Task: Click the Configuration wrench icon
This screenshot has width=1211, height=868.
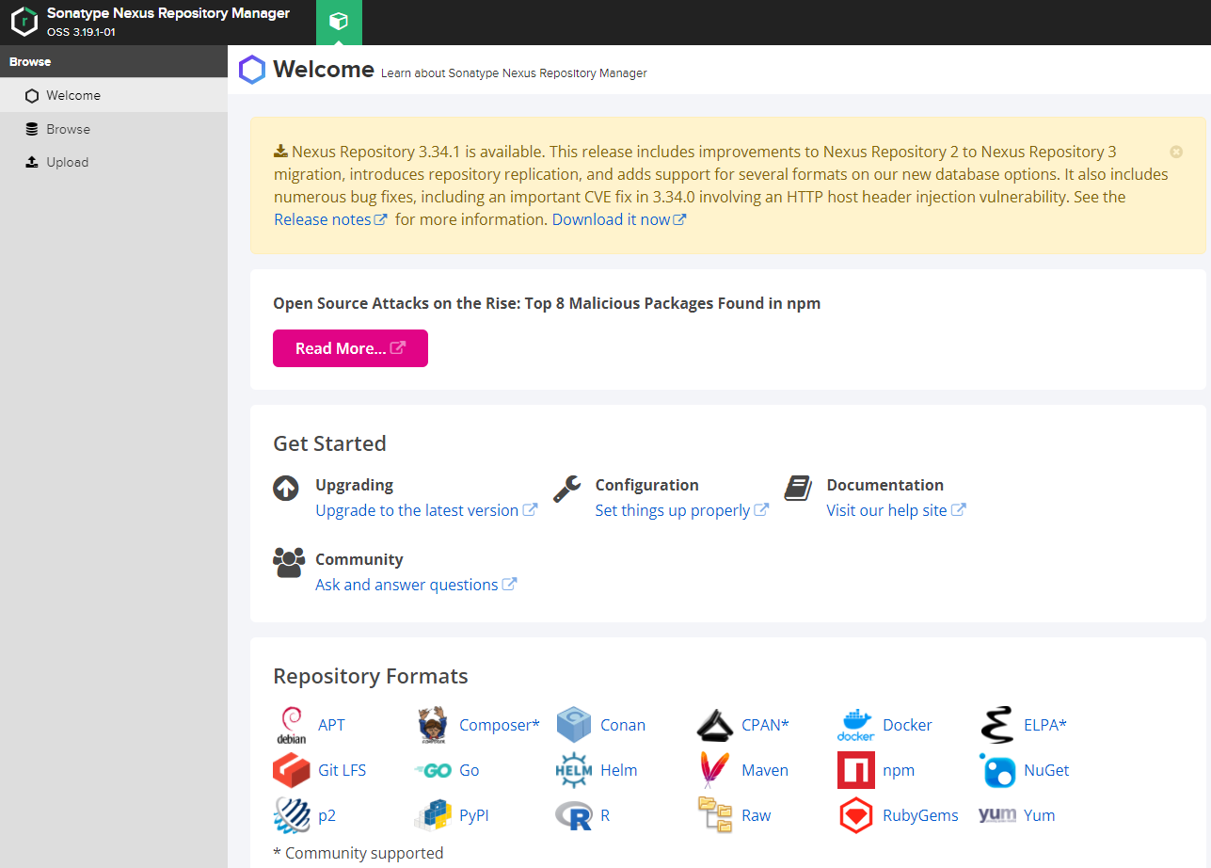Action: [x=566, y=488]
